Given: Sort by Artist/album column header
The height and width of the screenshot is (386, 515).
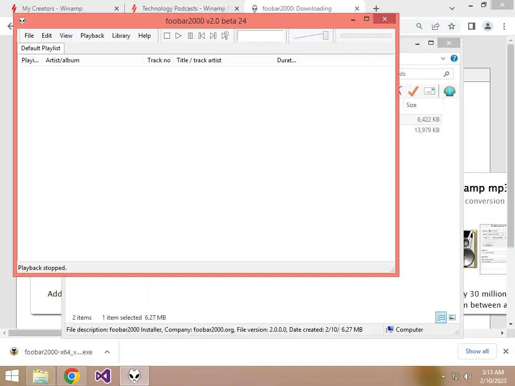Looking at the screenshot, I should point(93,60).
